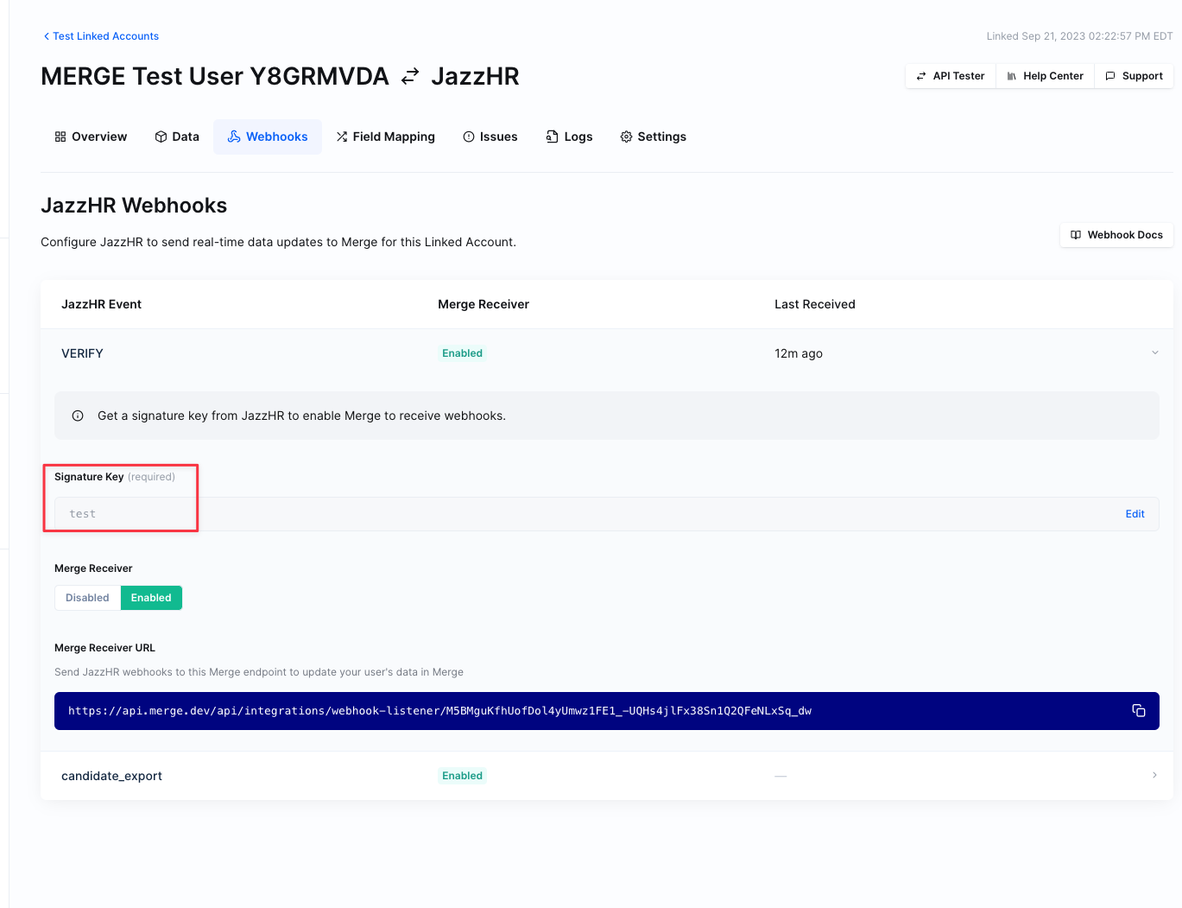The height and width of the screenshot is (908, 1182).
Task: Go back to Test Linked Accounts
Action: click(x=101, y=36)
